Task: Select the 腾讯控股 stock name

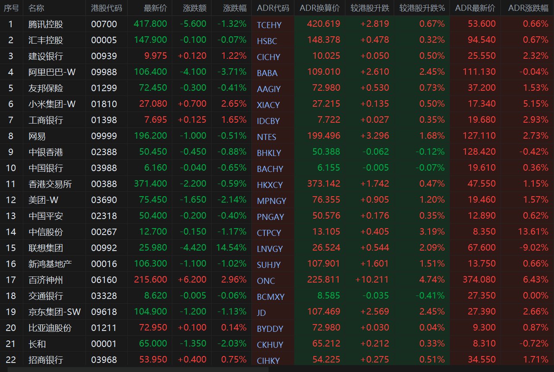Action: tap(46, 24)
